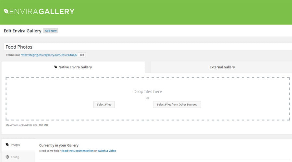Click the leaf icon beside Images
This screenshot has width=292, height=162.
coord(7,145)
